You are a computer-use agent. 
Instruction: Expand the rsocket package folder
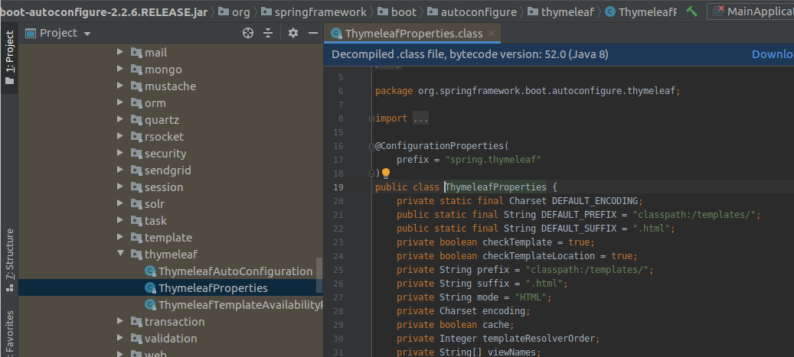point(120,136)
